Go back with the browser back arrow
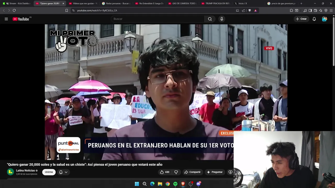This screenshot has height=188, width=335. coord(4,10)
